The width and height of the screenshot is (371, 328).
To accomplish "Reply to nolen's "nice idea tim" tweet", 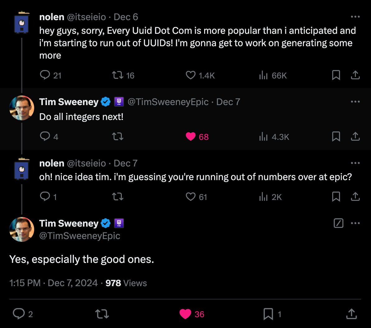I will [45, 197].
